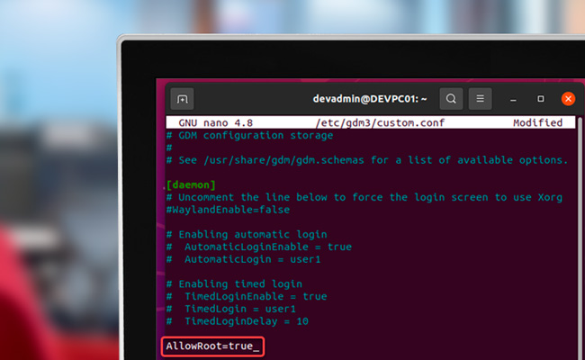Click the '# GDM configuration storage' line

[249, 135]
